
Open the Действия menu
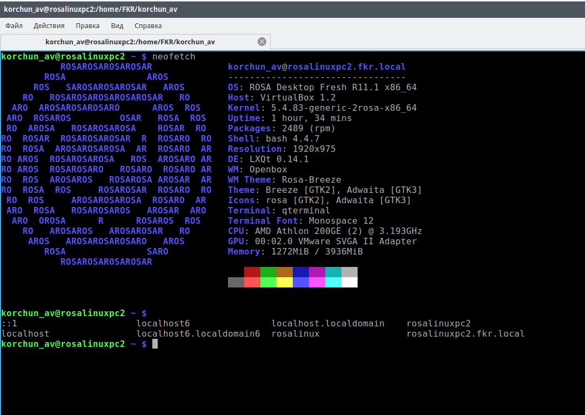[49, 26]
